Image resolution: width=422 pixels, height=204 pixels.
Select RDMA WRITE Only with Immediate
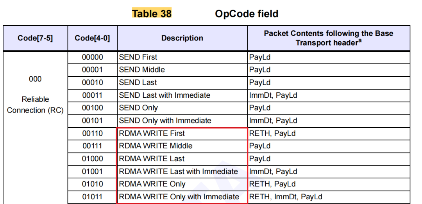coord(179,197)
